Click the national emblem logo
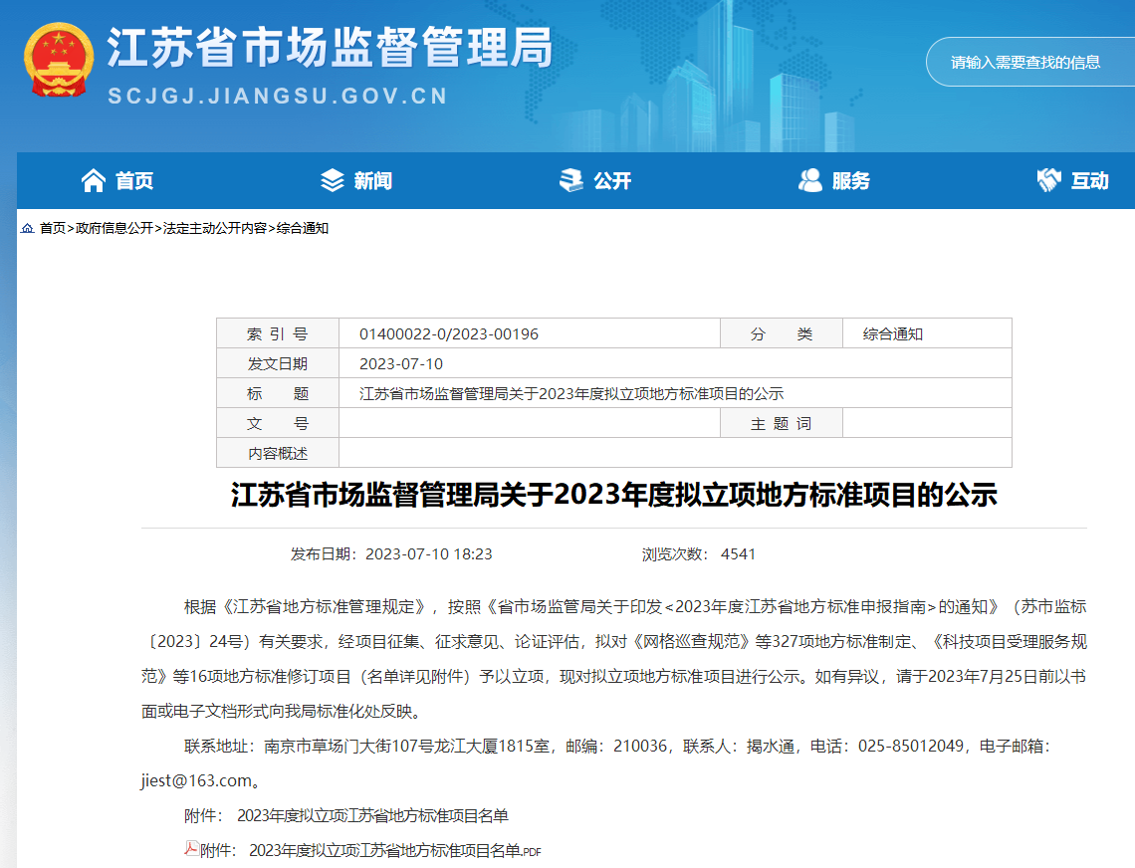The image size is (1135, 868). click(60, 62)
